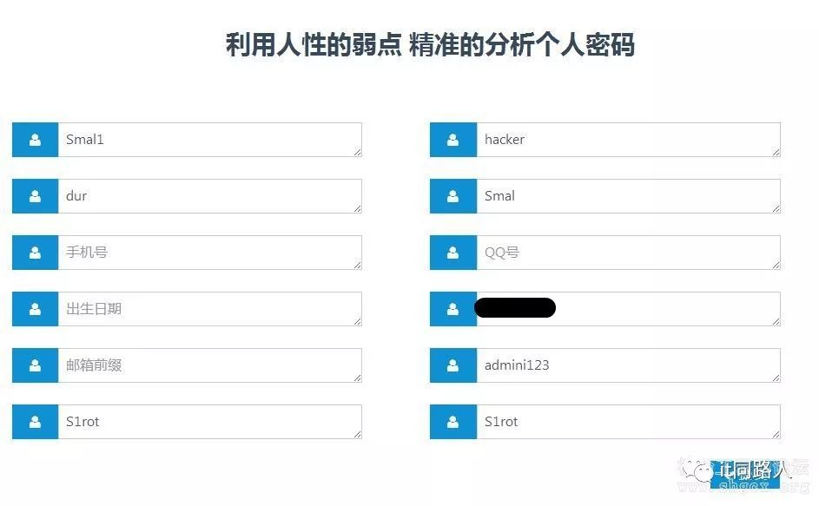Click the field containing hacker
819x506 pixels.
pyautogui.click(x=627, y=140)
